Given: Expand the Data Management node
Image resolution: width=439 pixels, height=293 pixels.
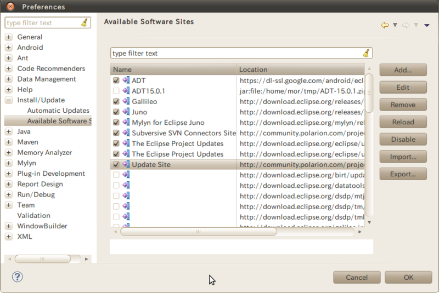Looking at the screenshot, I should coord(9,79).
